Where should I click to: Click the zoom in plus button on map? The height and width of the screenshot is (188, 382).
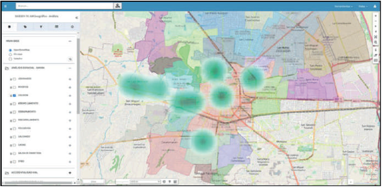376,15
